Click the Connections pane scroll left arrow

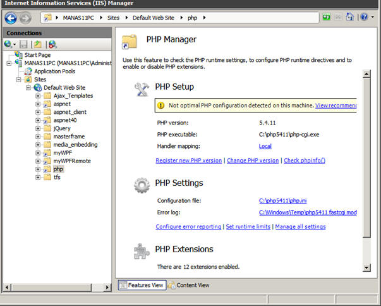pyautogui.click(x=6, y=288)
